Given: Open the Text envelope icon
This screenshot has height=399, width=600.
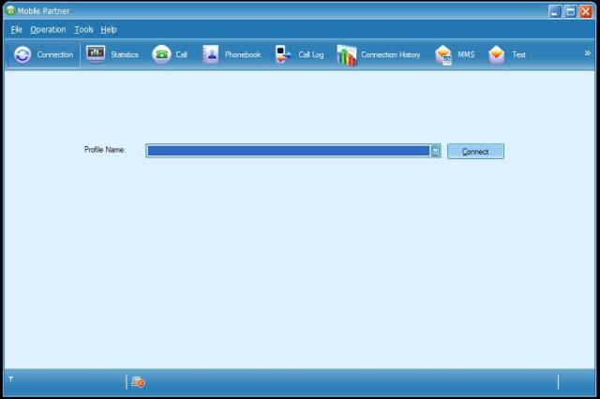Looking at the screenshot, I should [496, 54].
